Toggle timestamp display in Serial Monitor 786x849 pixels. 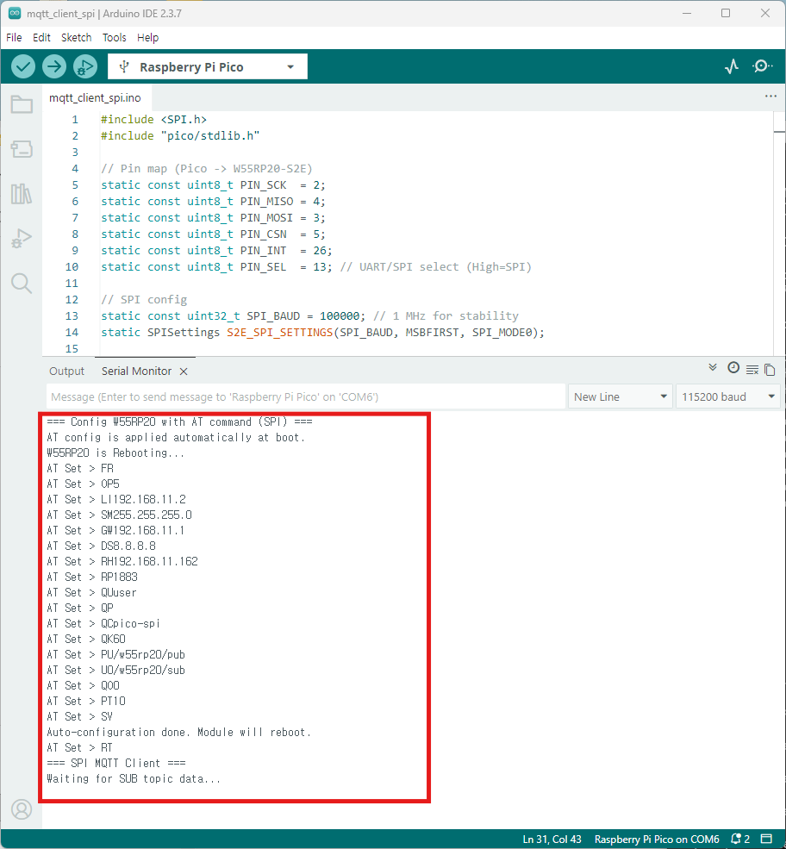tap(733, 368)
